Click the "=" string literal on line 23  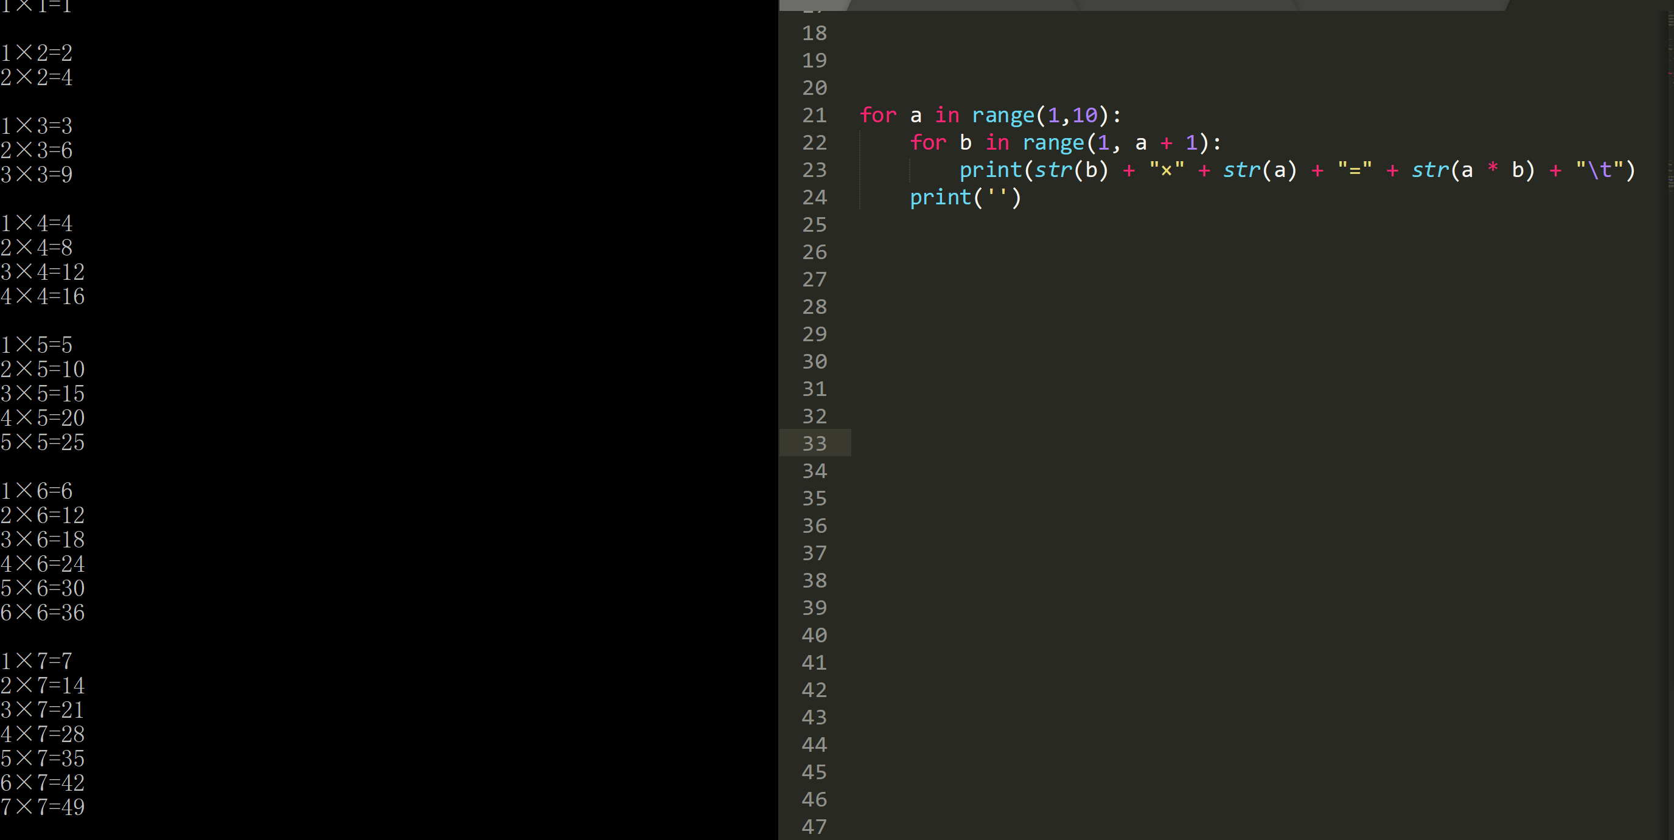point(1355,170)
